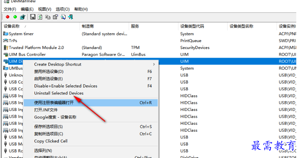299x158 pixels.
Task: Click the save (floppy disk) toolbar icon
Action: coord(33,17)
